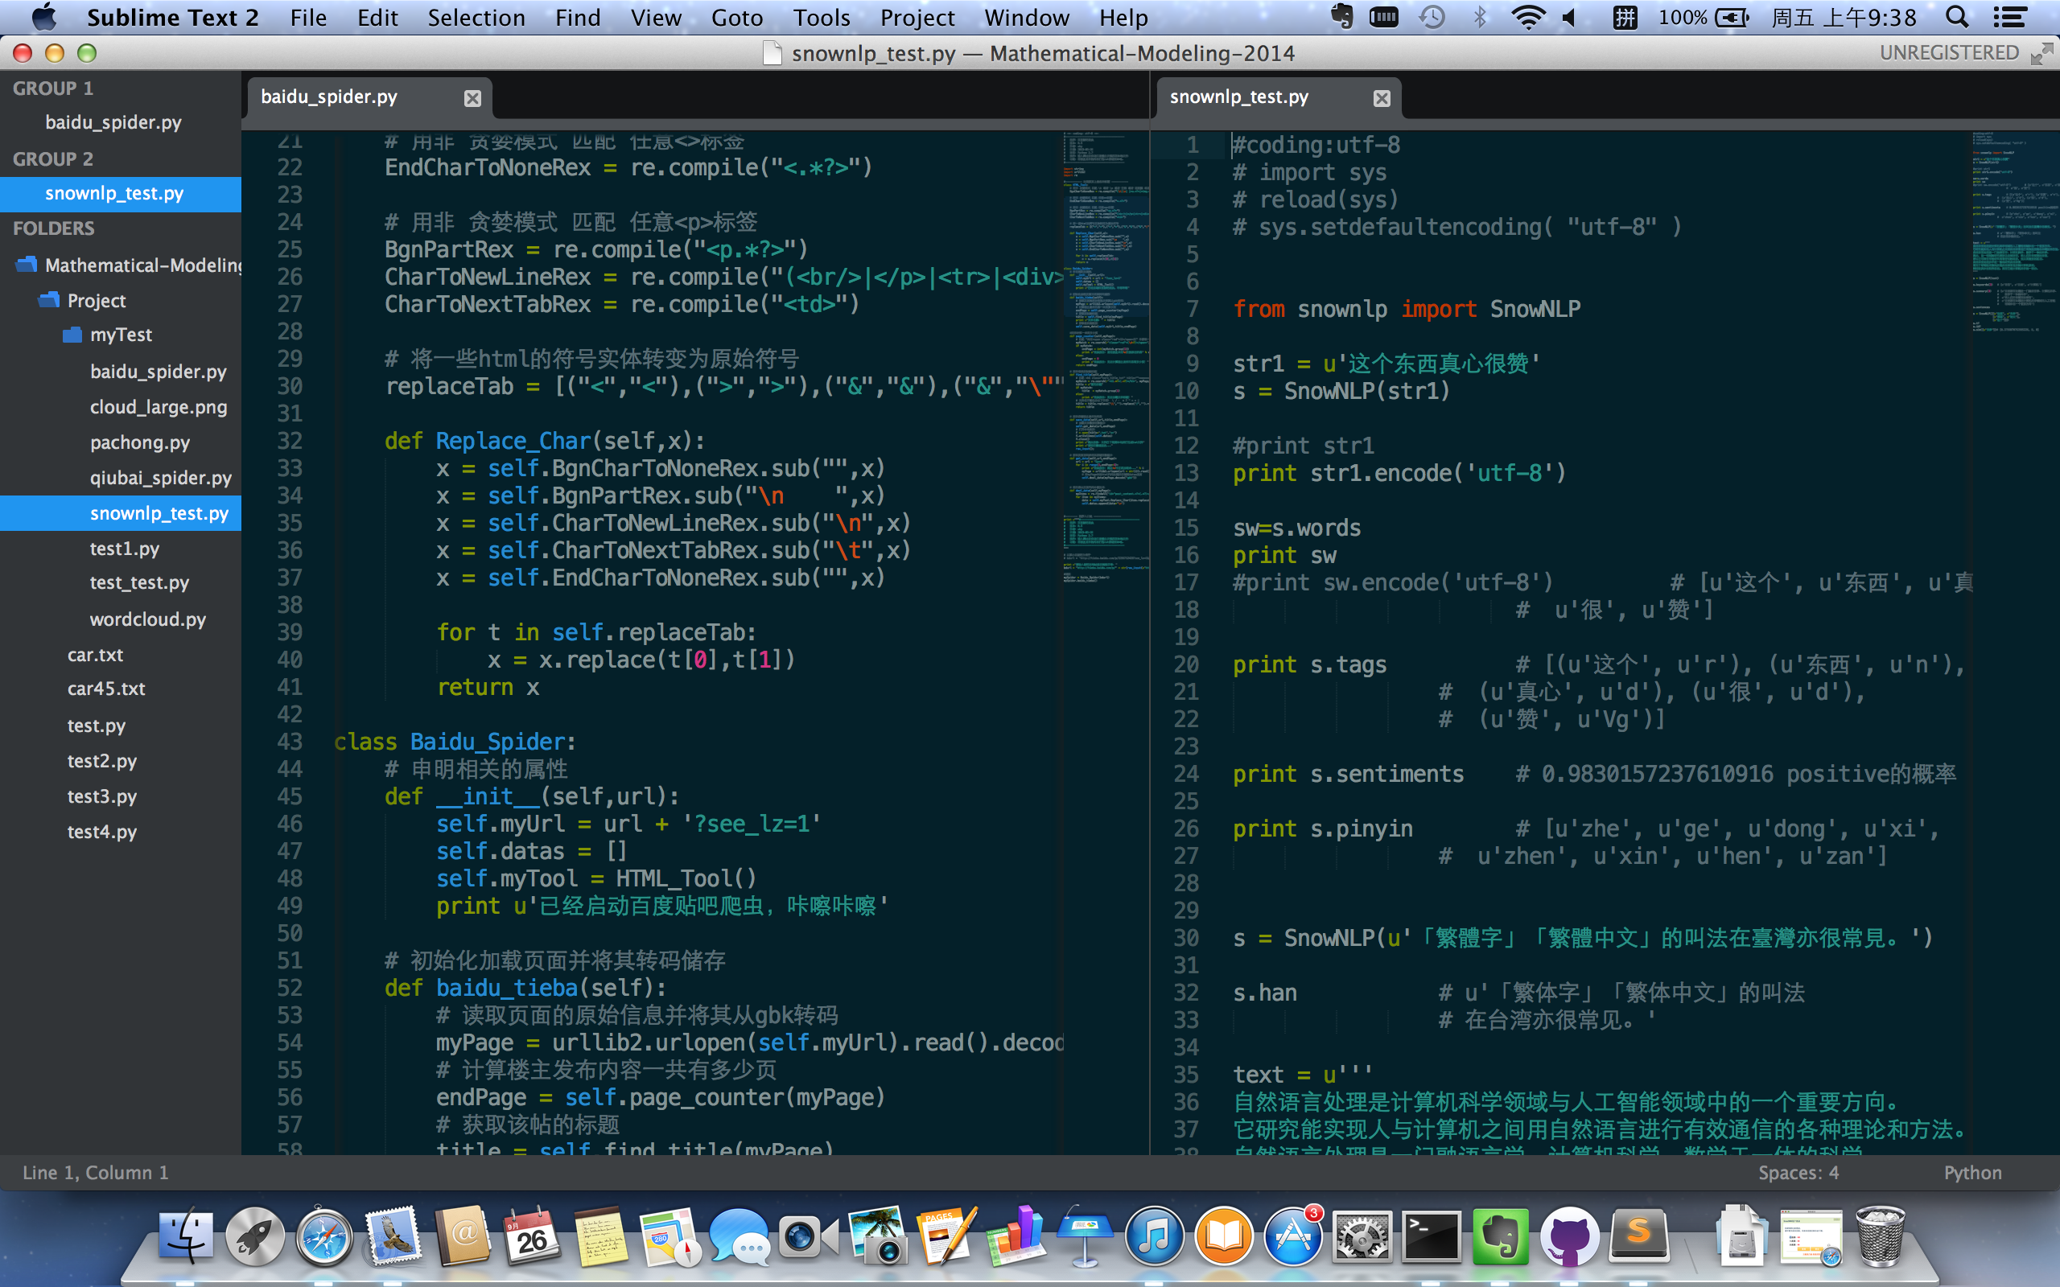
Task: Change syntax via Python status label
Action: 1971,1173
